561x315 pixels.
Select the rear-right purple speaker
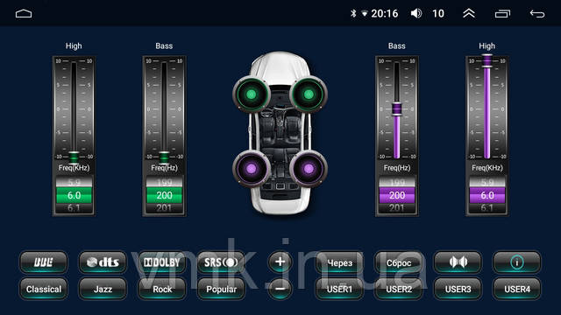[309, 169]
